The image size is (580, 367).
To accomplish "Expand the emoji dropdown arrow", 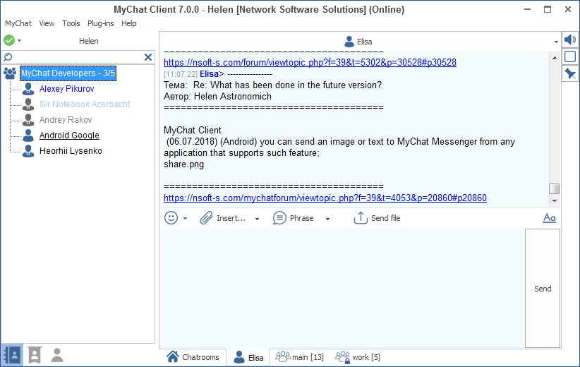I will 186,218.
